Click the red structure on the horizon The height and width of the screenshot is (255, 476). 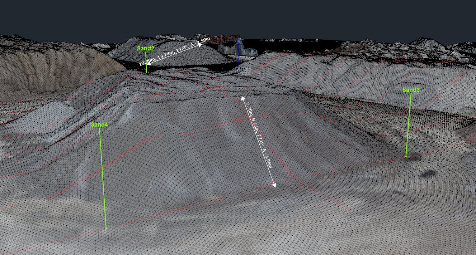pyautogui.click(x=224, y=39)
